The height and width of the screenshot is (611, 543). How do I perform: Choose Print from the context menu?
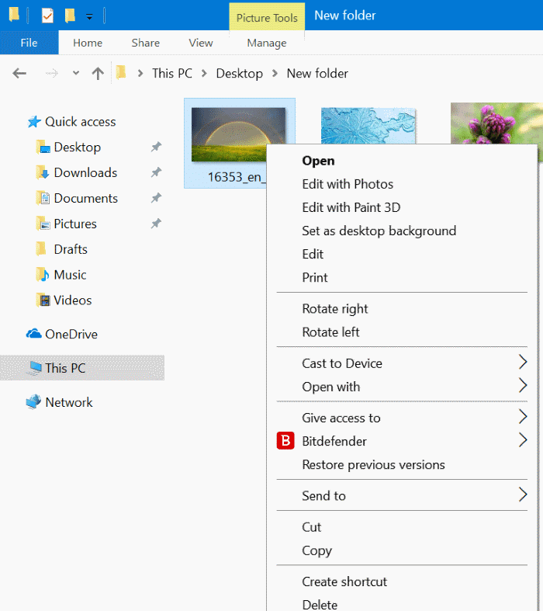(315, 277)
